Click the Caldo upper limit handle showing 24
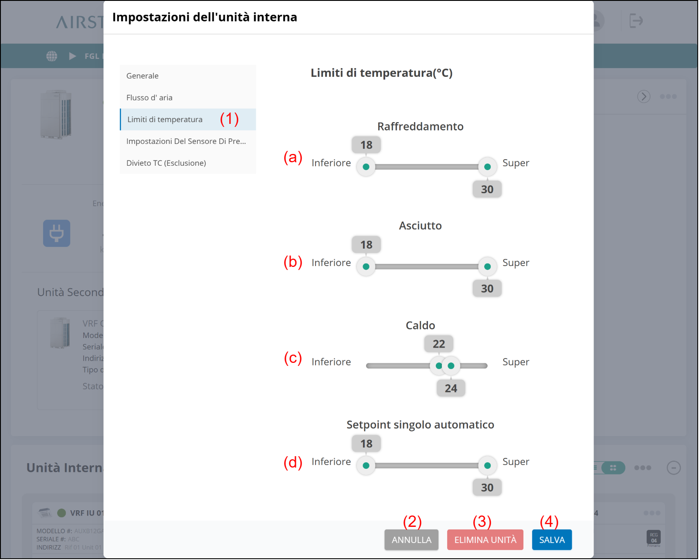Image resolution: width=699 pixels, height=560 pixels. point(451,366)
